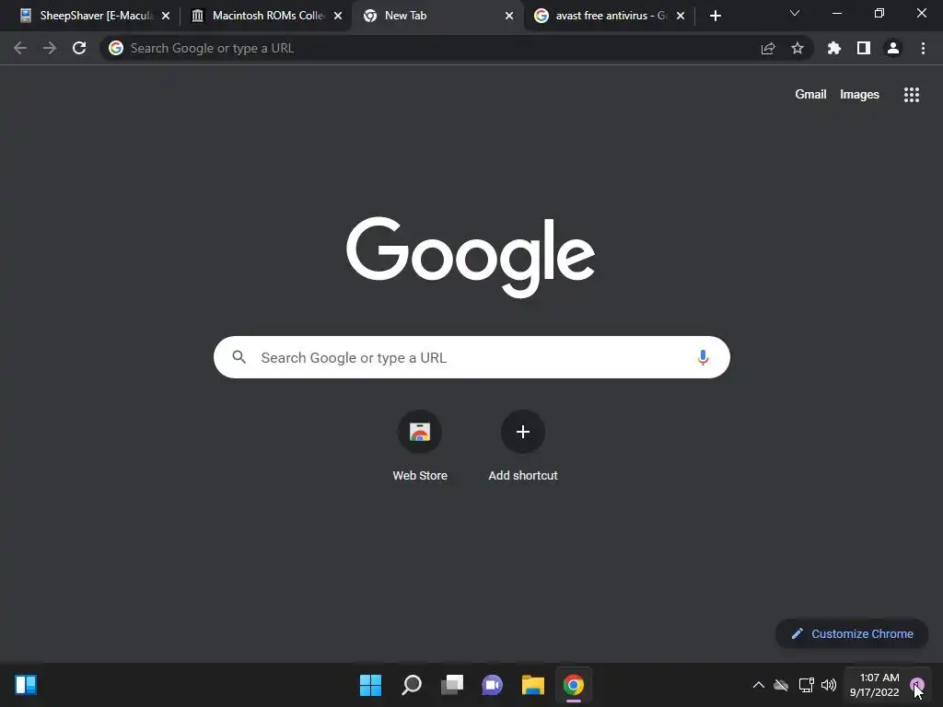Click the network status tray icon
Screen dimensions: 943x707
click(x=806, y=685)
